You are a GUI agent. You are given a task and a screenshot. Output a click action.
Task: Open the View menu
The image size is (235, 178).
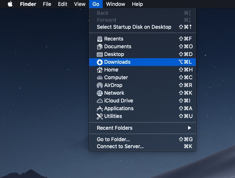click(x=79, y=4)
